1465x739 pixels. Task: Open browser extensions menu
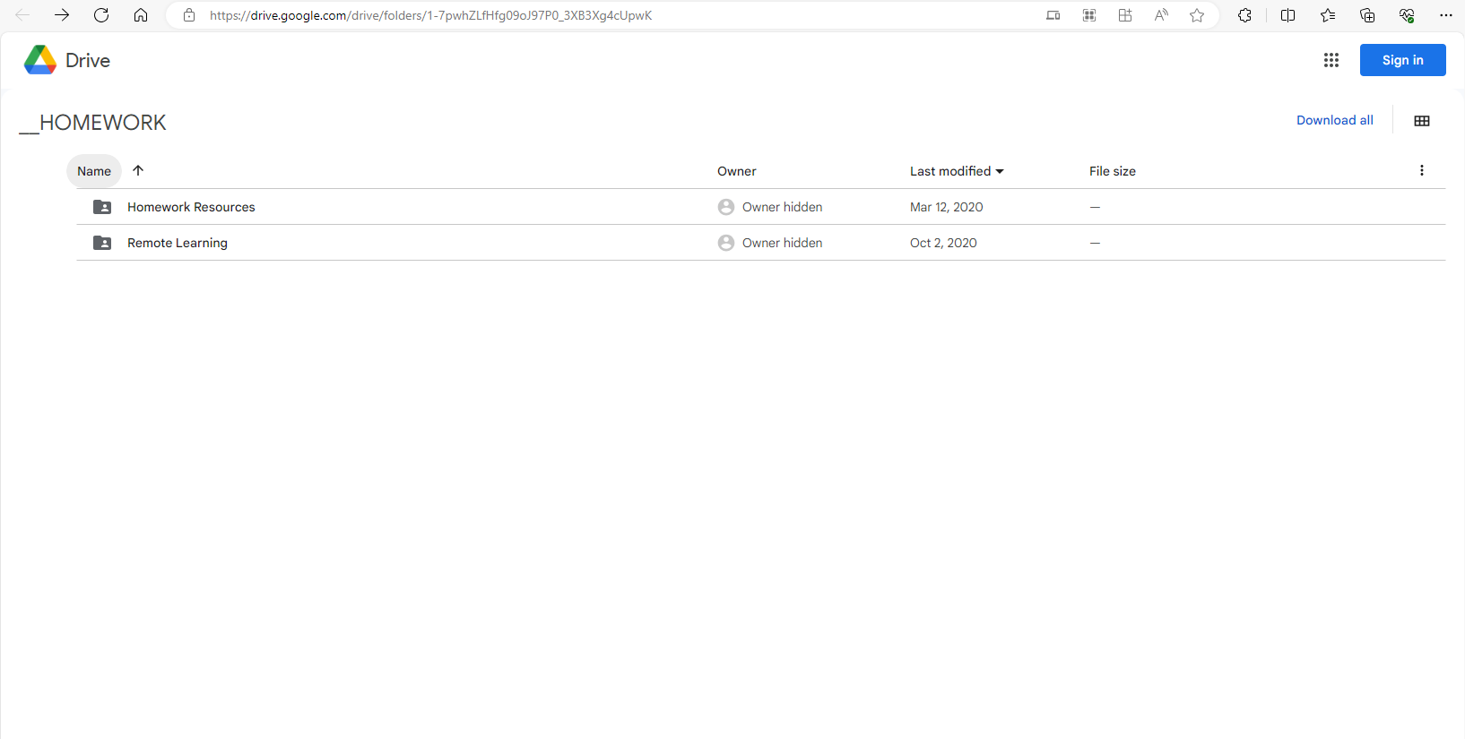(1244, 15)
